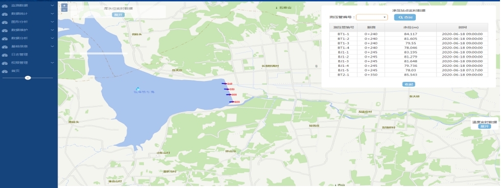Click the gauge icon beside 日志管理
Screen dimensions: 502x188
(x=5, y=55)
